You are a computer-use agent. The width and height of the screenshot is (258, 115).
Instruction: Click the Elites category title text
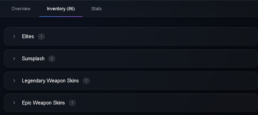28,37
